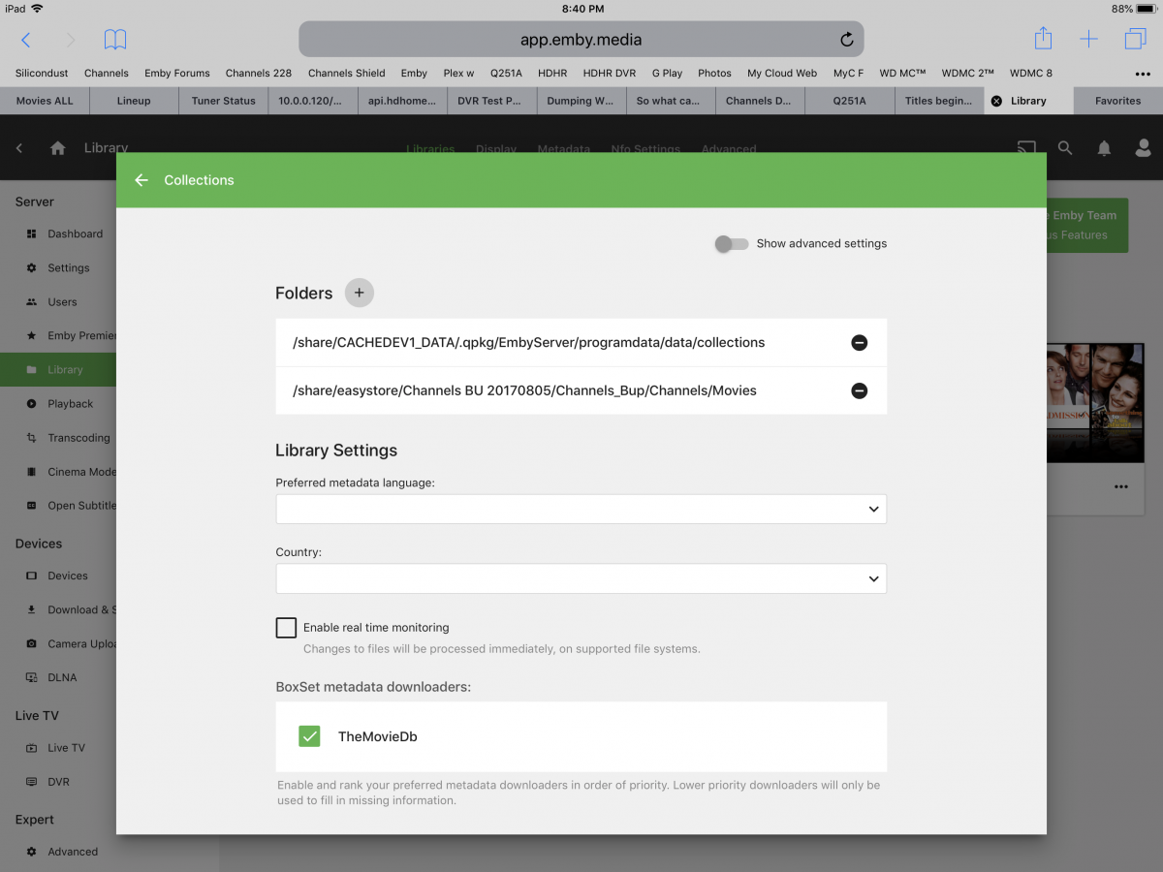
Task: Click the Collections dialog back arrow
Action: click(x=141, y=180)
